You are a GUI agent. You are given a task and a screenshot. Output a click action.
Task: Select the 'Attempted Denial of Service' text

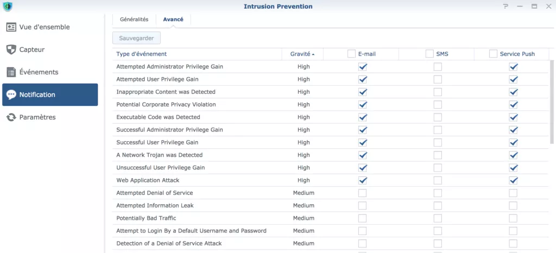coord(155,193)
